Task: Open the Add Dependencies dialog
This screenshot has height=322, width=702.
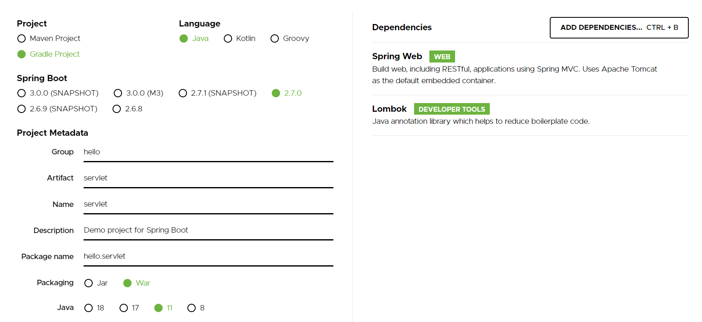Action: pos(619,28)
